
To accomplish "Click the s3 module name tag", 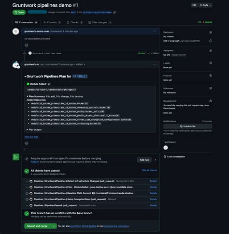I will pos(49,84).
